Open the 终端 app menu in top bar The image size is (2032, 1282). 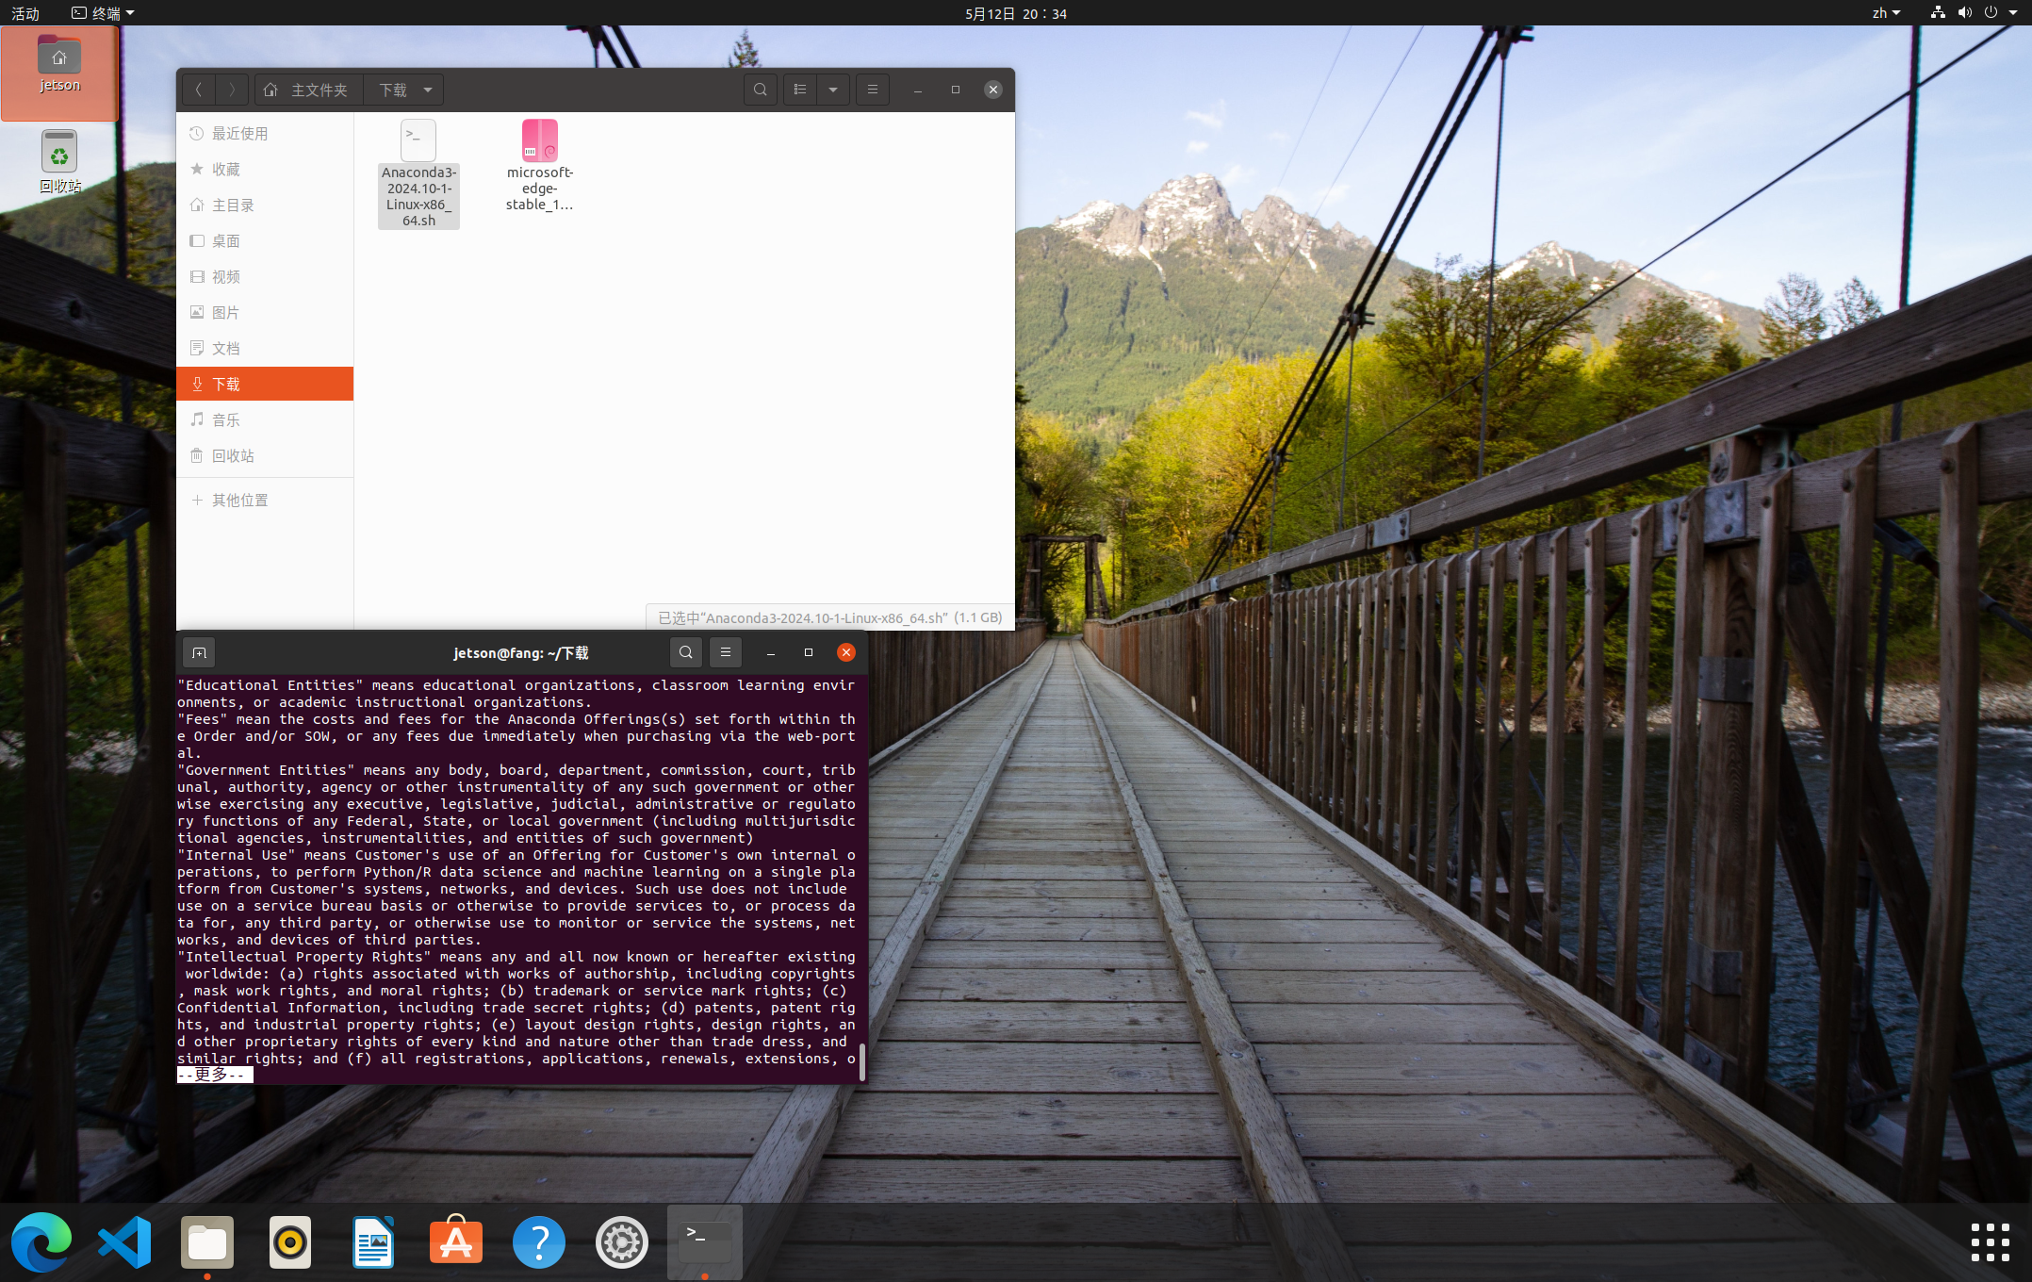click(x=104, y=13)
